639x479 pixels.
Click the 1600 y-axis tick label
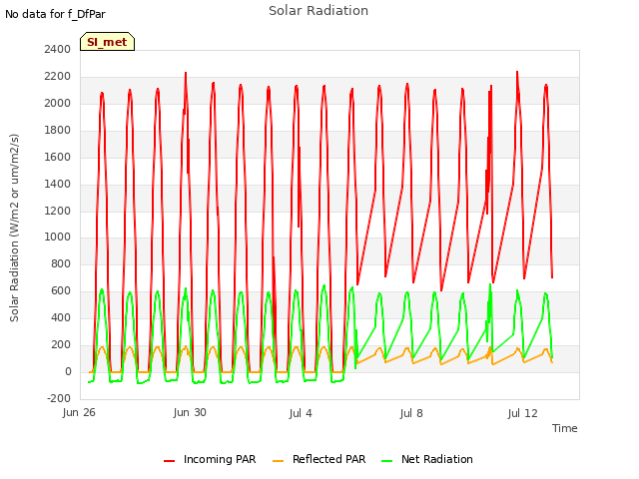coord(58,158)
